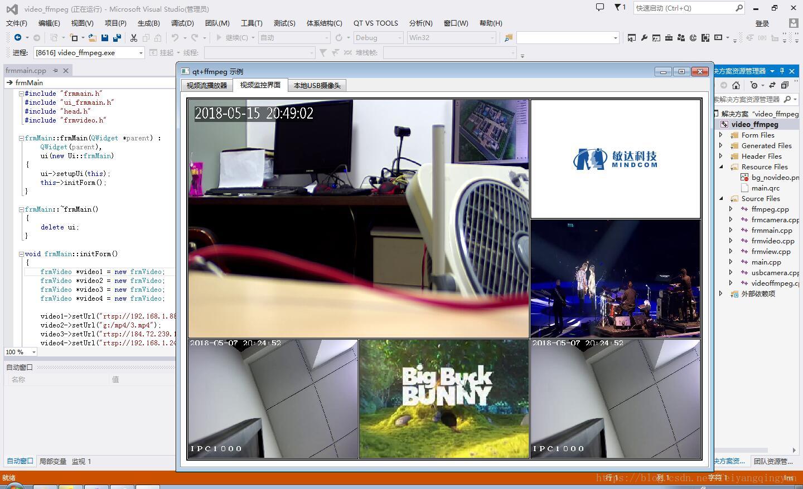
Task: Pin the frmmain.cpp tab
Action: pyautogui.click(x=55, y=71)
